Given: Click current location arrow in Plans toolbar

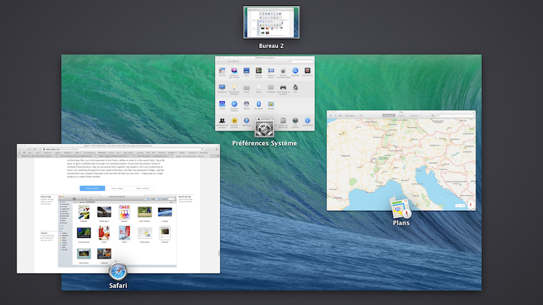Looking at the screenshot, I should (331, 115).
